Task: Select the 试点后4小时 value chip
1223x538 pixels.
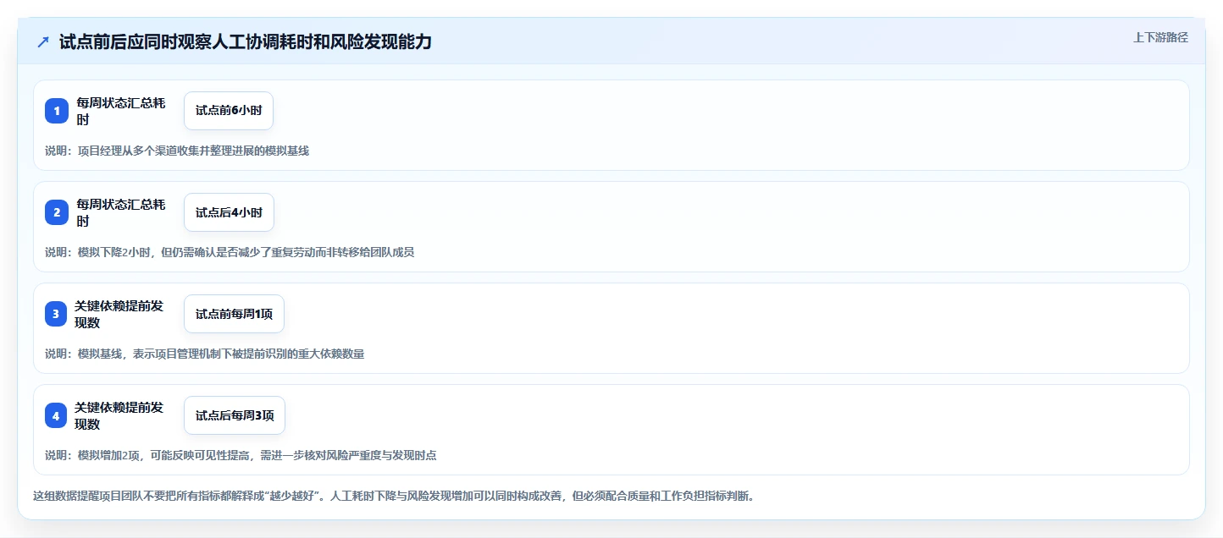Action: pyautogui.click(x=229, y=212)
